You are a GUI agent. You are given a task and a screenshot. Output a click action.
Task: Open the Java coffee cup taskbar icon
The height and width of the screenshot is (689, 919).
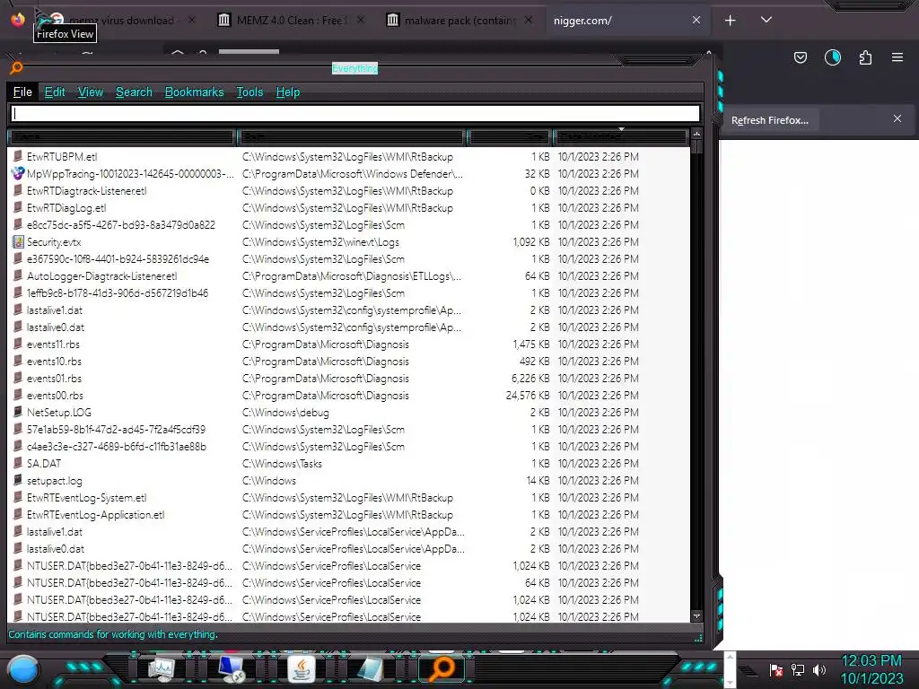302,668
